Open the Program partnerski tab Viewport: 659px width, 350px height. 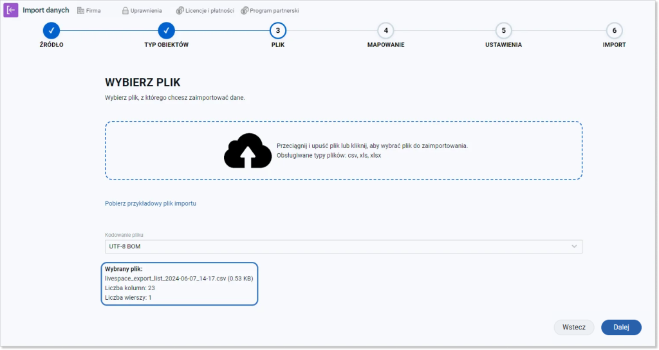tap(270, 10)
